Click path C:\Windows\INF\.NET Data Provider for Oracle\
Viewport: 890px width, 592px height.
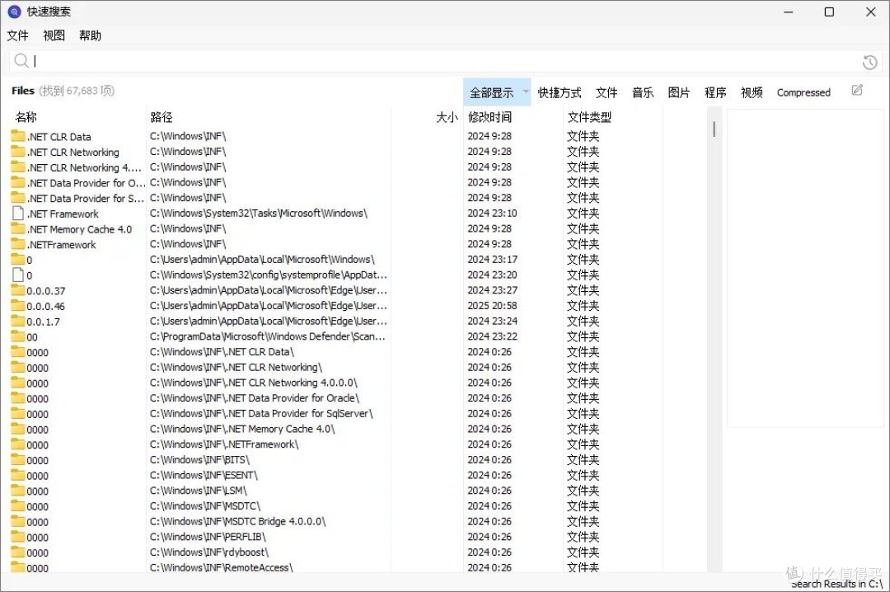255,397
